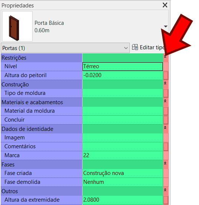Collapse the Construção section chevron

165,83
